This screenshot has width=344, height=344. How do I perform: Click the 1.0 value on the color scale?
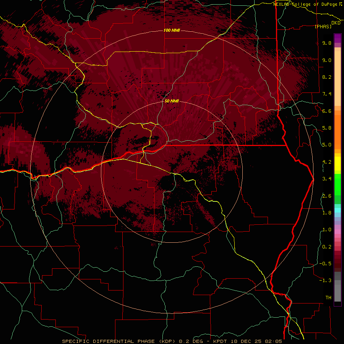tap(327, 230)
